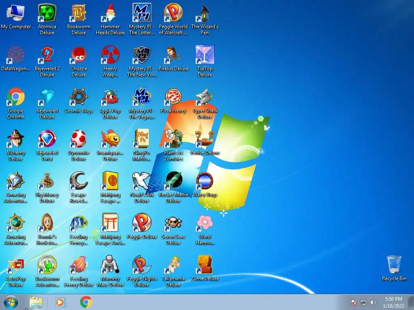The height and width of the screenshot is (310, 414).
Task: Click the Action Center flag tray icon
Action: [x=353, y=303]
